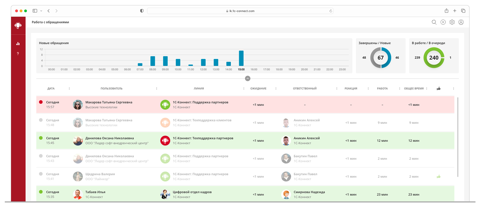The height and width of the screenshot is (207, 480).
Task: Collapse the charts panel with chevron button
Action: click(247, 78)
